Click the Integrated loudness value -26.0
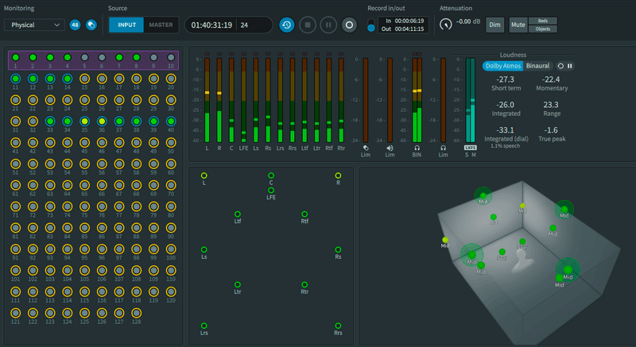The height and width of the screenshot is (347, 636). [506, 105]
